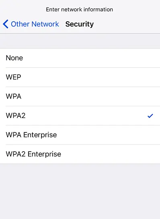The height and width of the screenshot is (219, 160).
Task: Tap the word Network in back link
Action: (x=45, y=24)
